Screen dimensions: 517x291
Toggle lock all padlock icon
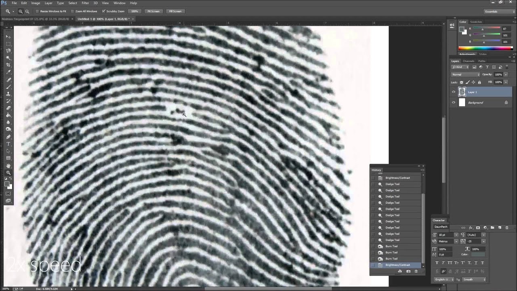click(x=479, y=82)
